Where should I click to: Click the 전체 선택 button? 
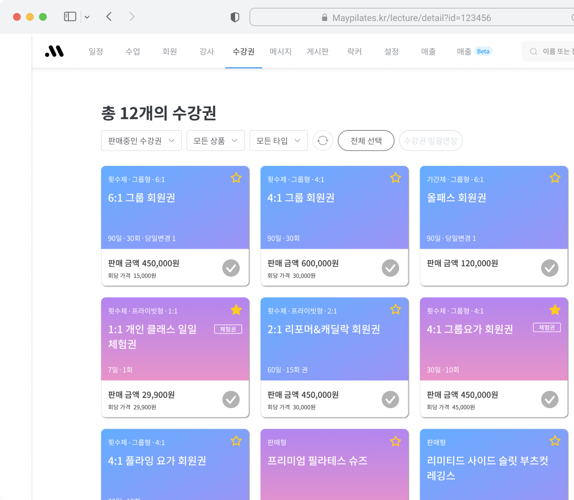(x=366, y=140)
